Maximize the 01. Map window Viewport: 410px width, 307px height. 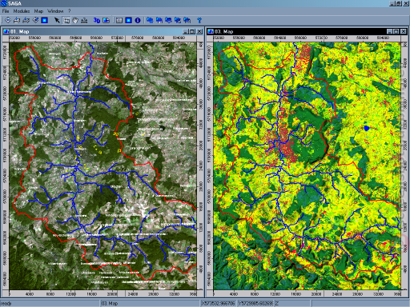tap(192, 31)
